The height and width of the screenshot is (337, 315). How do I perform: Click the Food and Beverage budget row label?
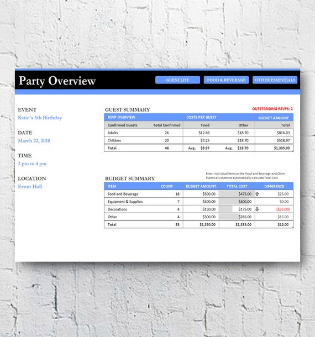(123, 194)
